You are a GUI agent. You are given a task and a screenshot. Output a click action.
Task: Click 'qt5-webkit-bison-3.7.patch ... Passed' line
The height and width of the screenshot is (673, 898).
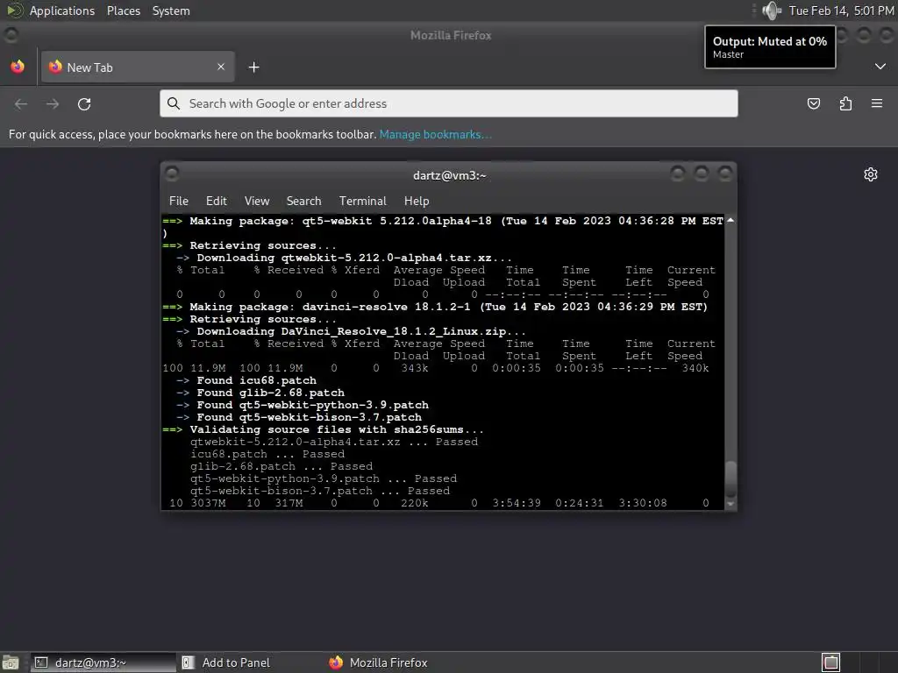coord(319,491)
